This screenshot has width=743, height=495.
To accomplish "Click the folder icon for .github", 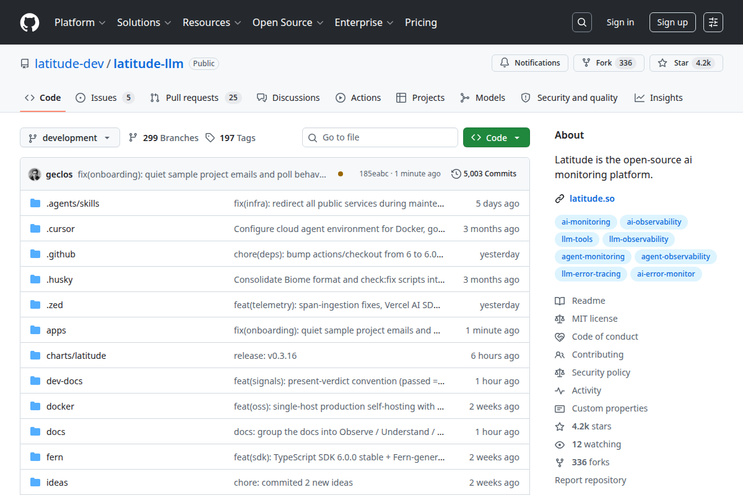I will pyautogui.click(x=35, y=254).
